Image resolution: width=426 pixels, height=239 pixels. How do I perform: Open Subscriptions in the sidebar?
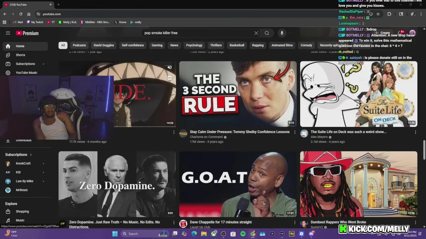tap(25, 64)
